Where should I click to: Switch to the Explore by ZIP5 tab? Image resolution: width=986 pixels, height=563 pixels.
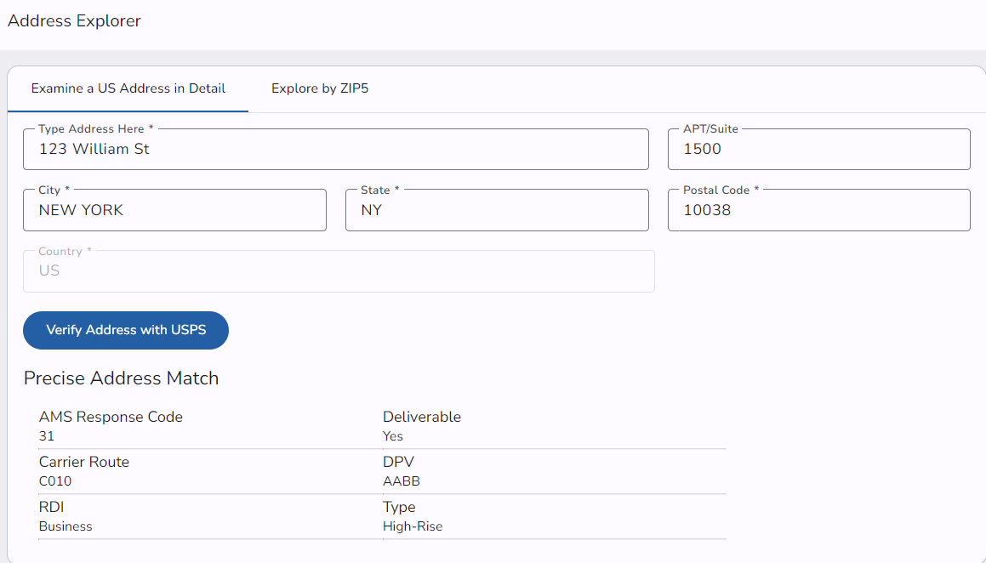[319, 88]
